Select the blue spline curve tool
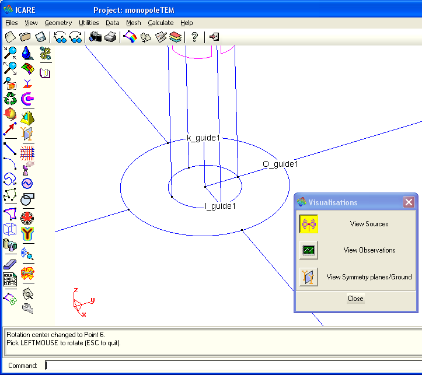The image size is (422, 375). point(10,179)
